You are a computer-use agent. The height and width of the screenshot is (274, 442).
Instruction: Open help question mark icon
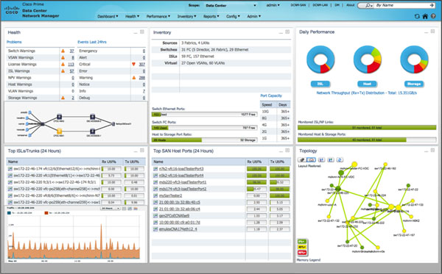(433, 16)
